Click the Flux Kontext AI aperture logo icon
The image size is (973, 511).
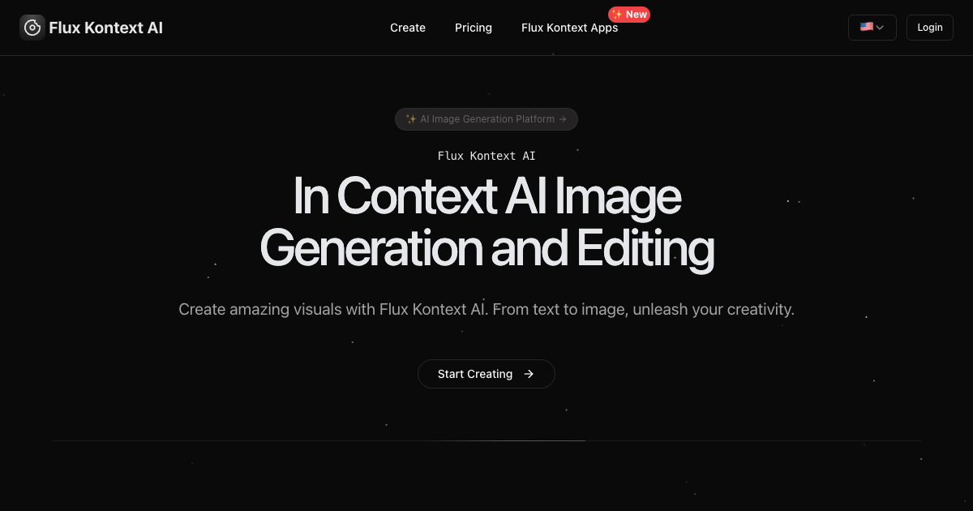coord(32,27)
